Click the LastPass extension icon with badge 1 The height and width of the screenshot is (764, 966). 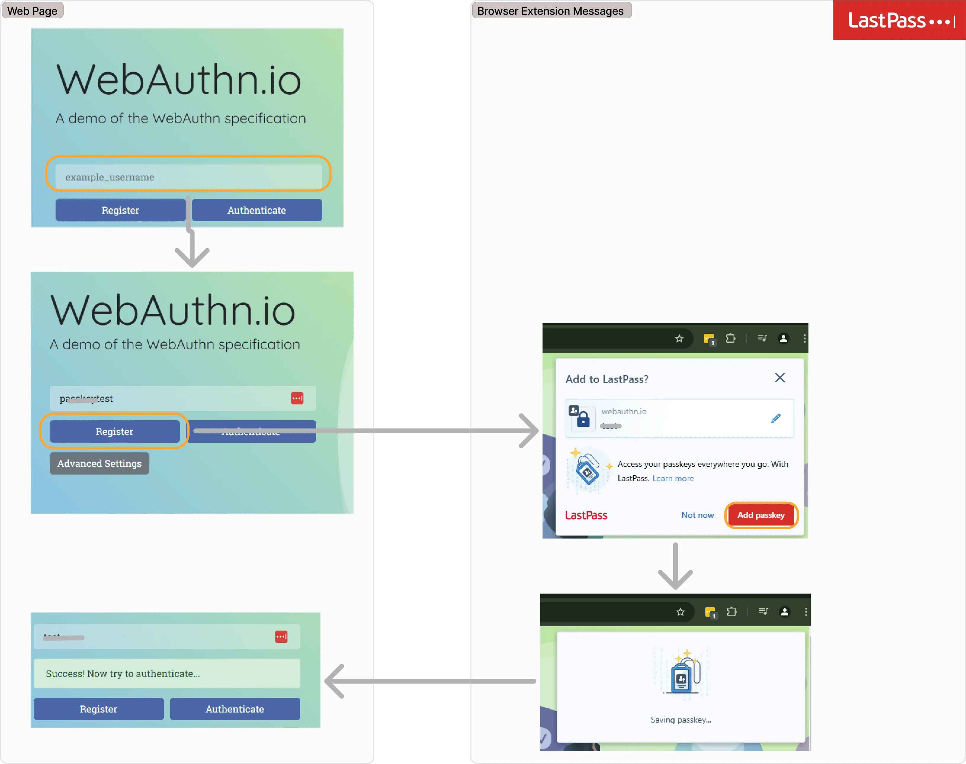(710, 339)
